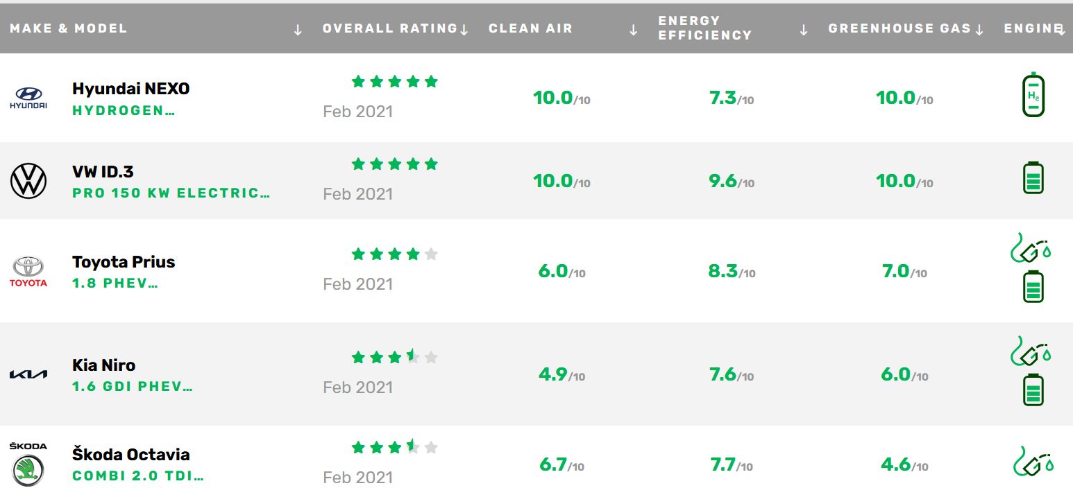Image resolution: width=1073 pixels, height=497 pixels.
Task: Click the Kia Niro battery icon
Action: pyautogui.click(x=1033, y=390)
